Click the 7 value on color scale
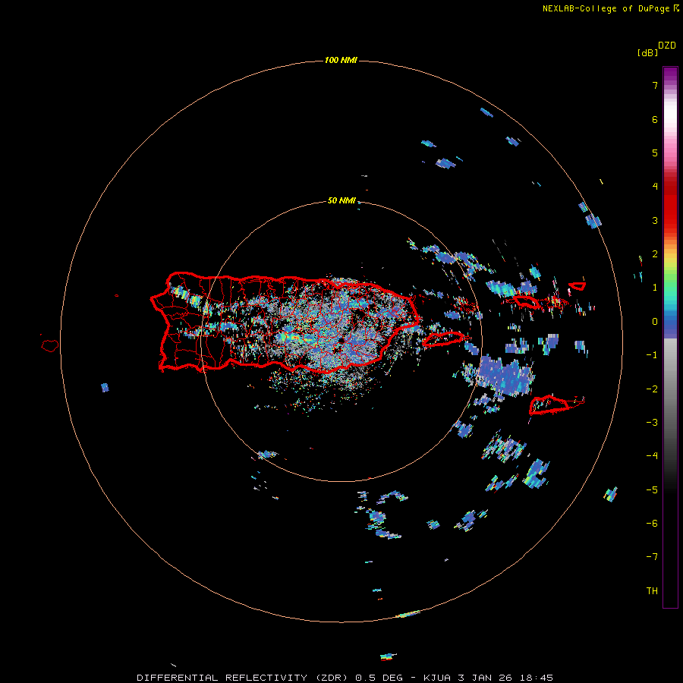683x683 pixels. coord(655,85)
